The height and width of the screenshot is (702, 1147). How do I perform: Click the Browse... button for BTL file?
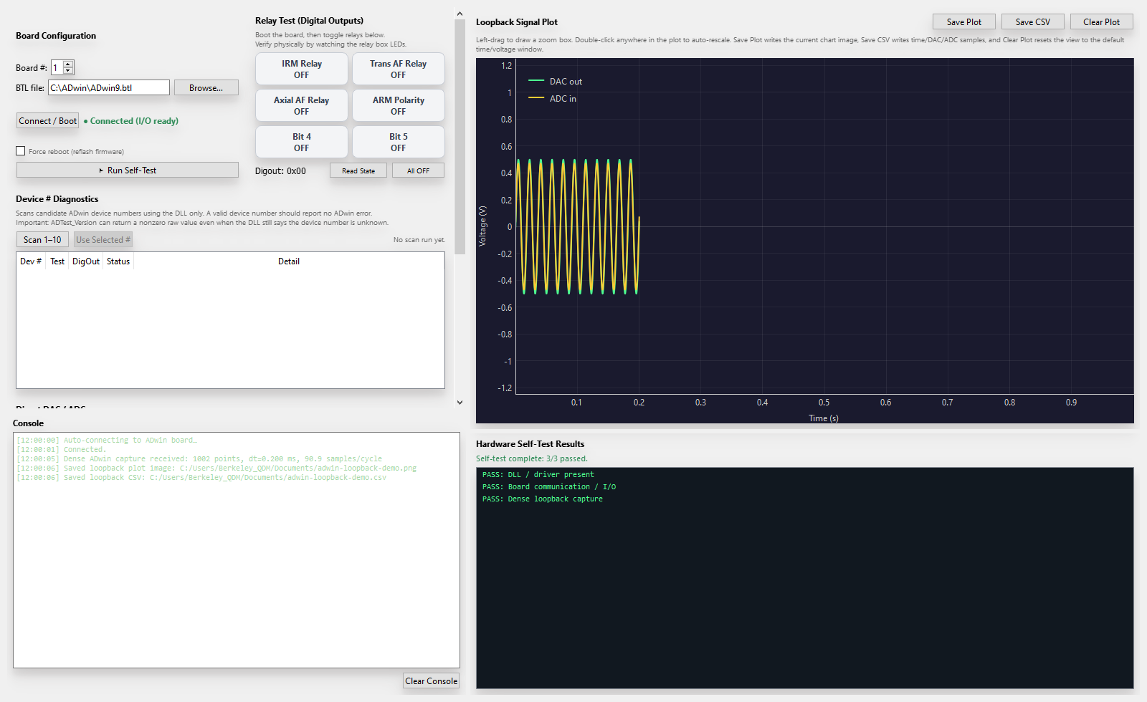[x=206, y=87]
